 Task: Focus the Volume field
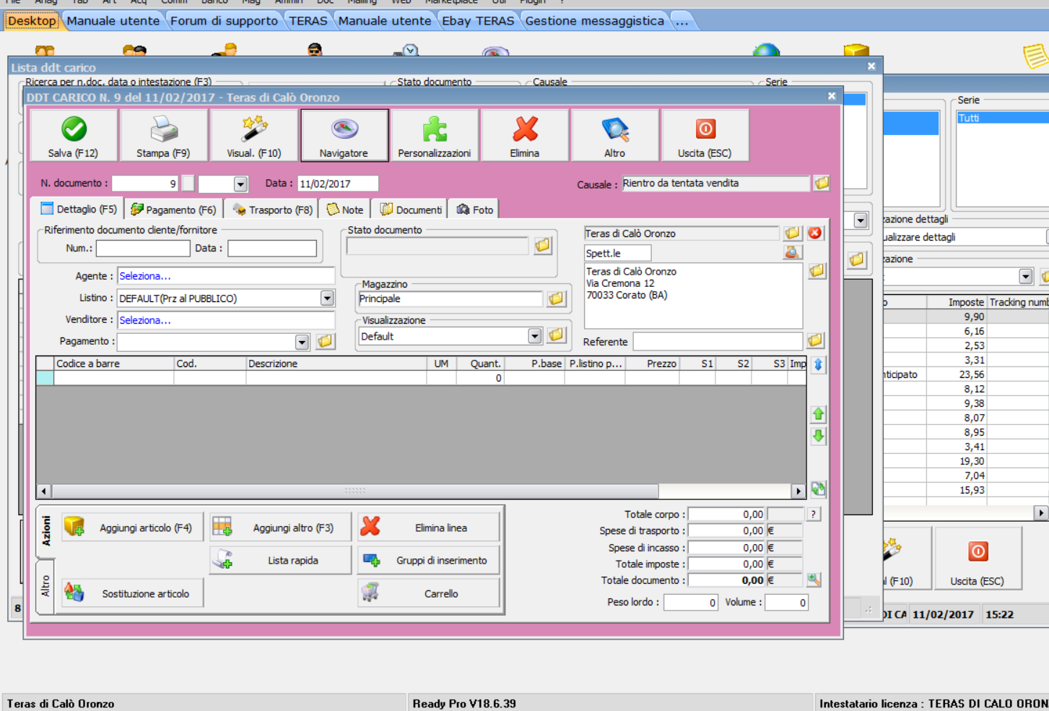[x=786, y=602]
